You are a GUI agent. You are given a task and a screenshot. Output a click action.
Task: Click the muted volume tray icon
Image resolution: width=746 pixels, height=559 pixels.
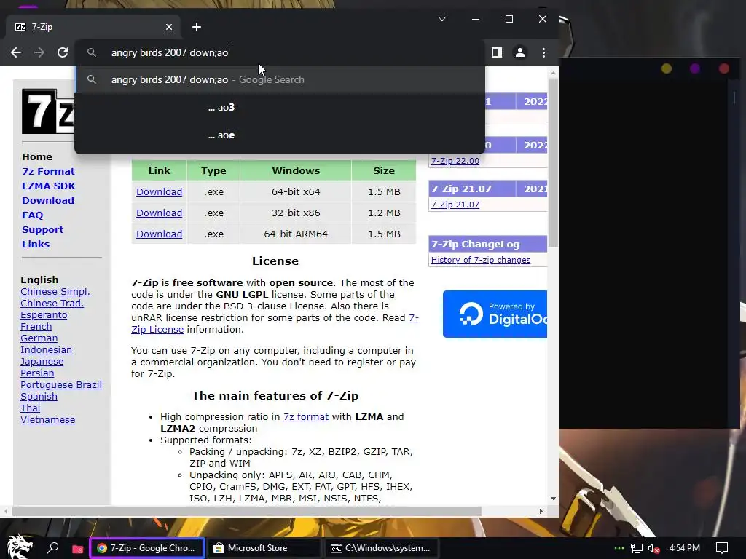coord(653,549)
